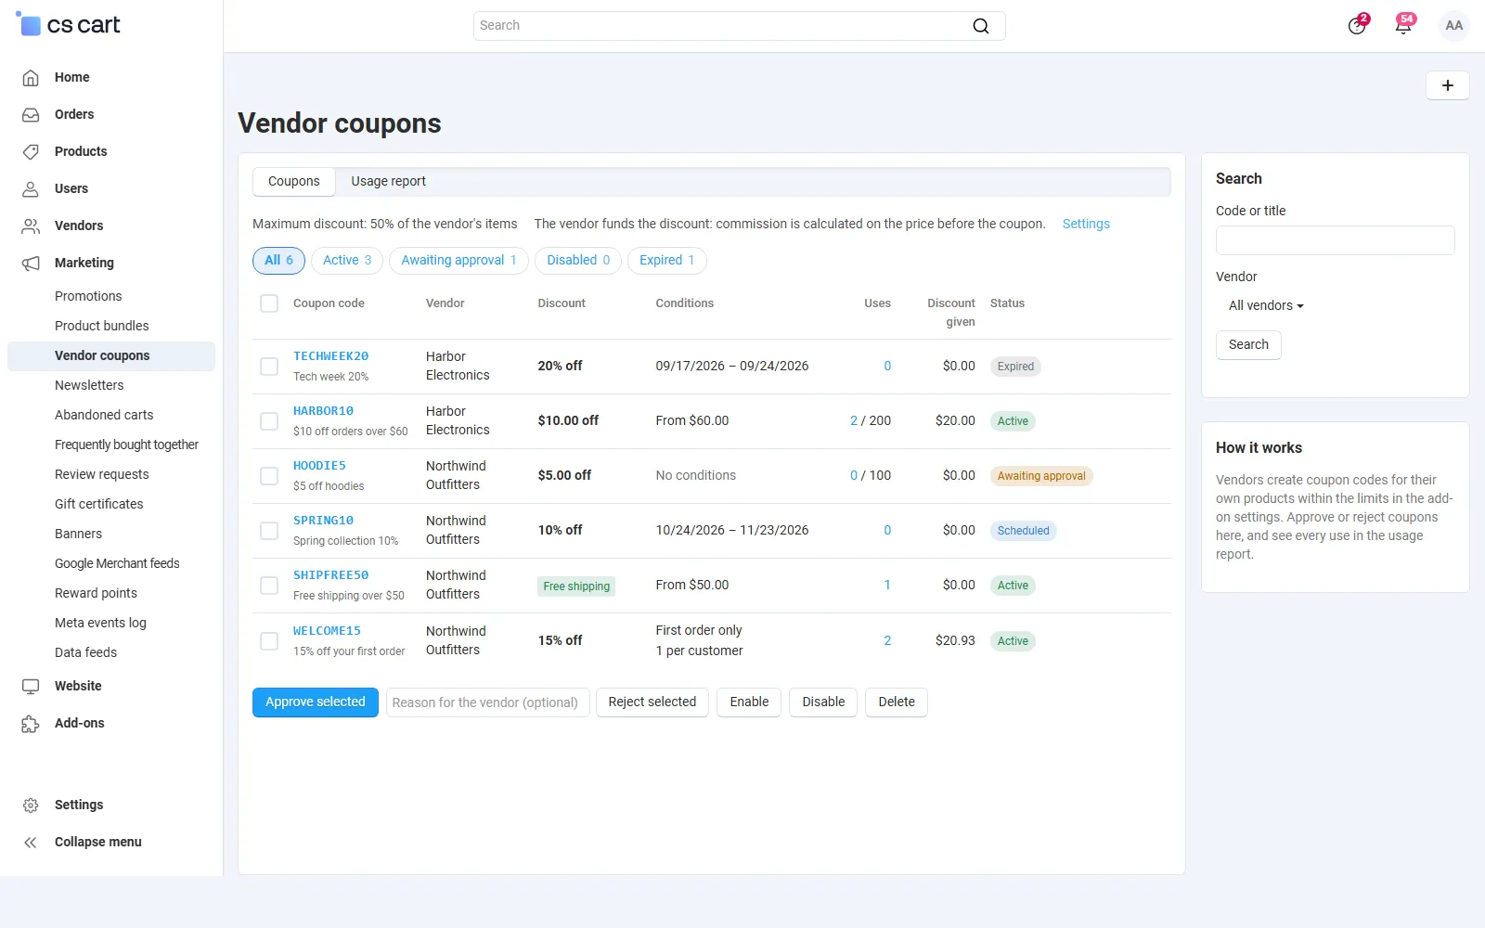This screenshot has height=928, width=1485.
Task: Filter by Awaiting approval coupons
Action: click(458, 260)
